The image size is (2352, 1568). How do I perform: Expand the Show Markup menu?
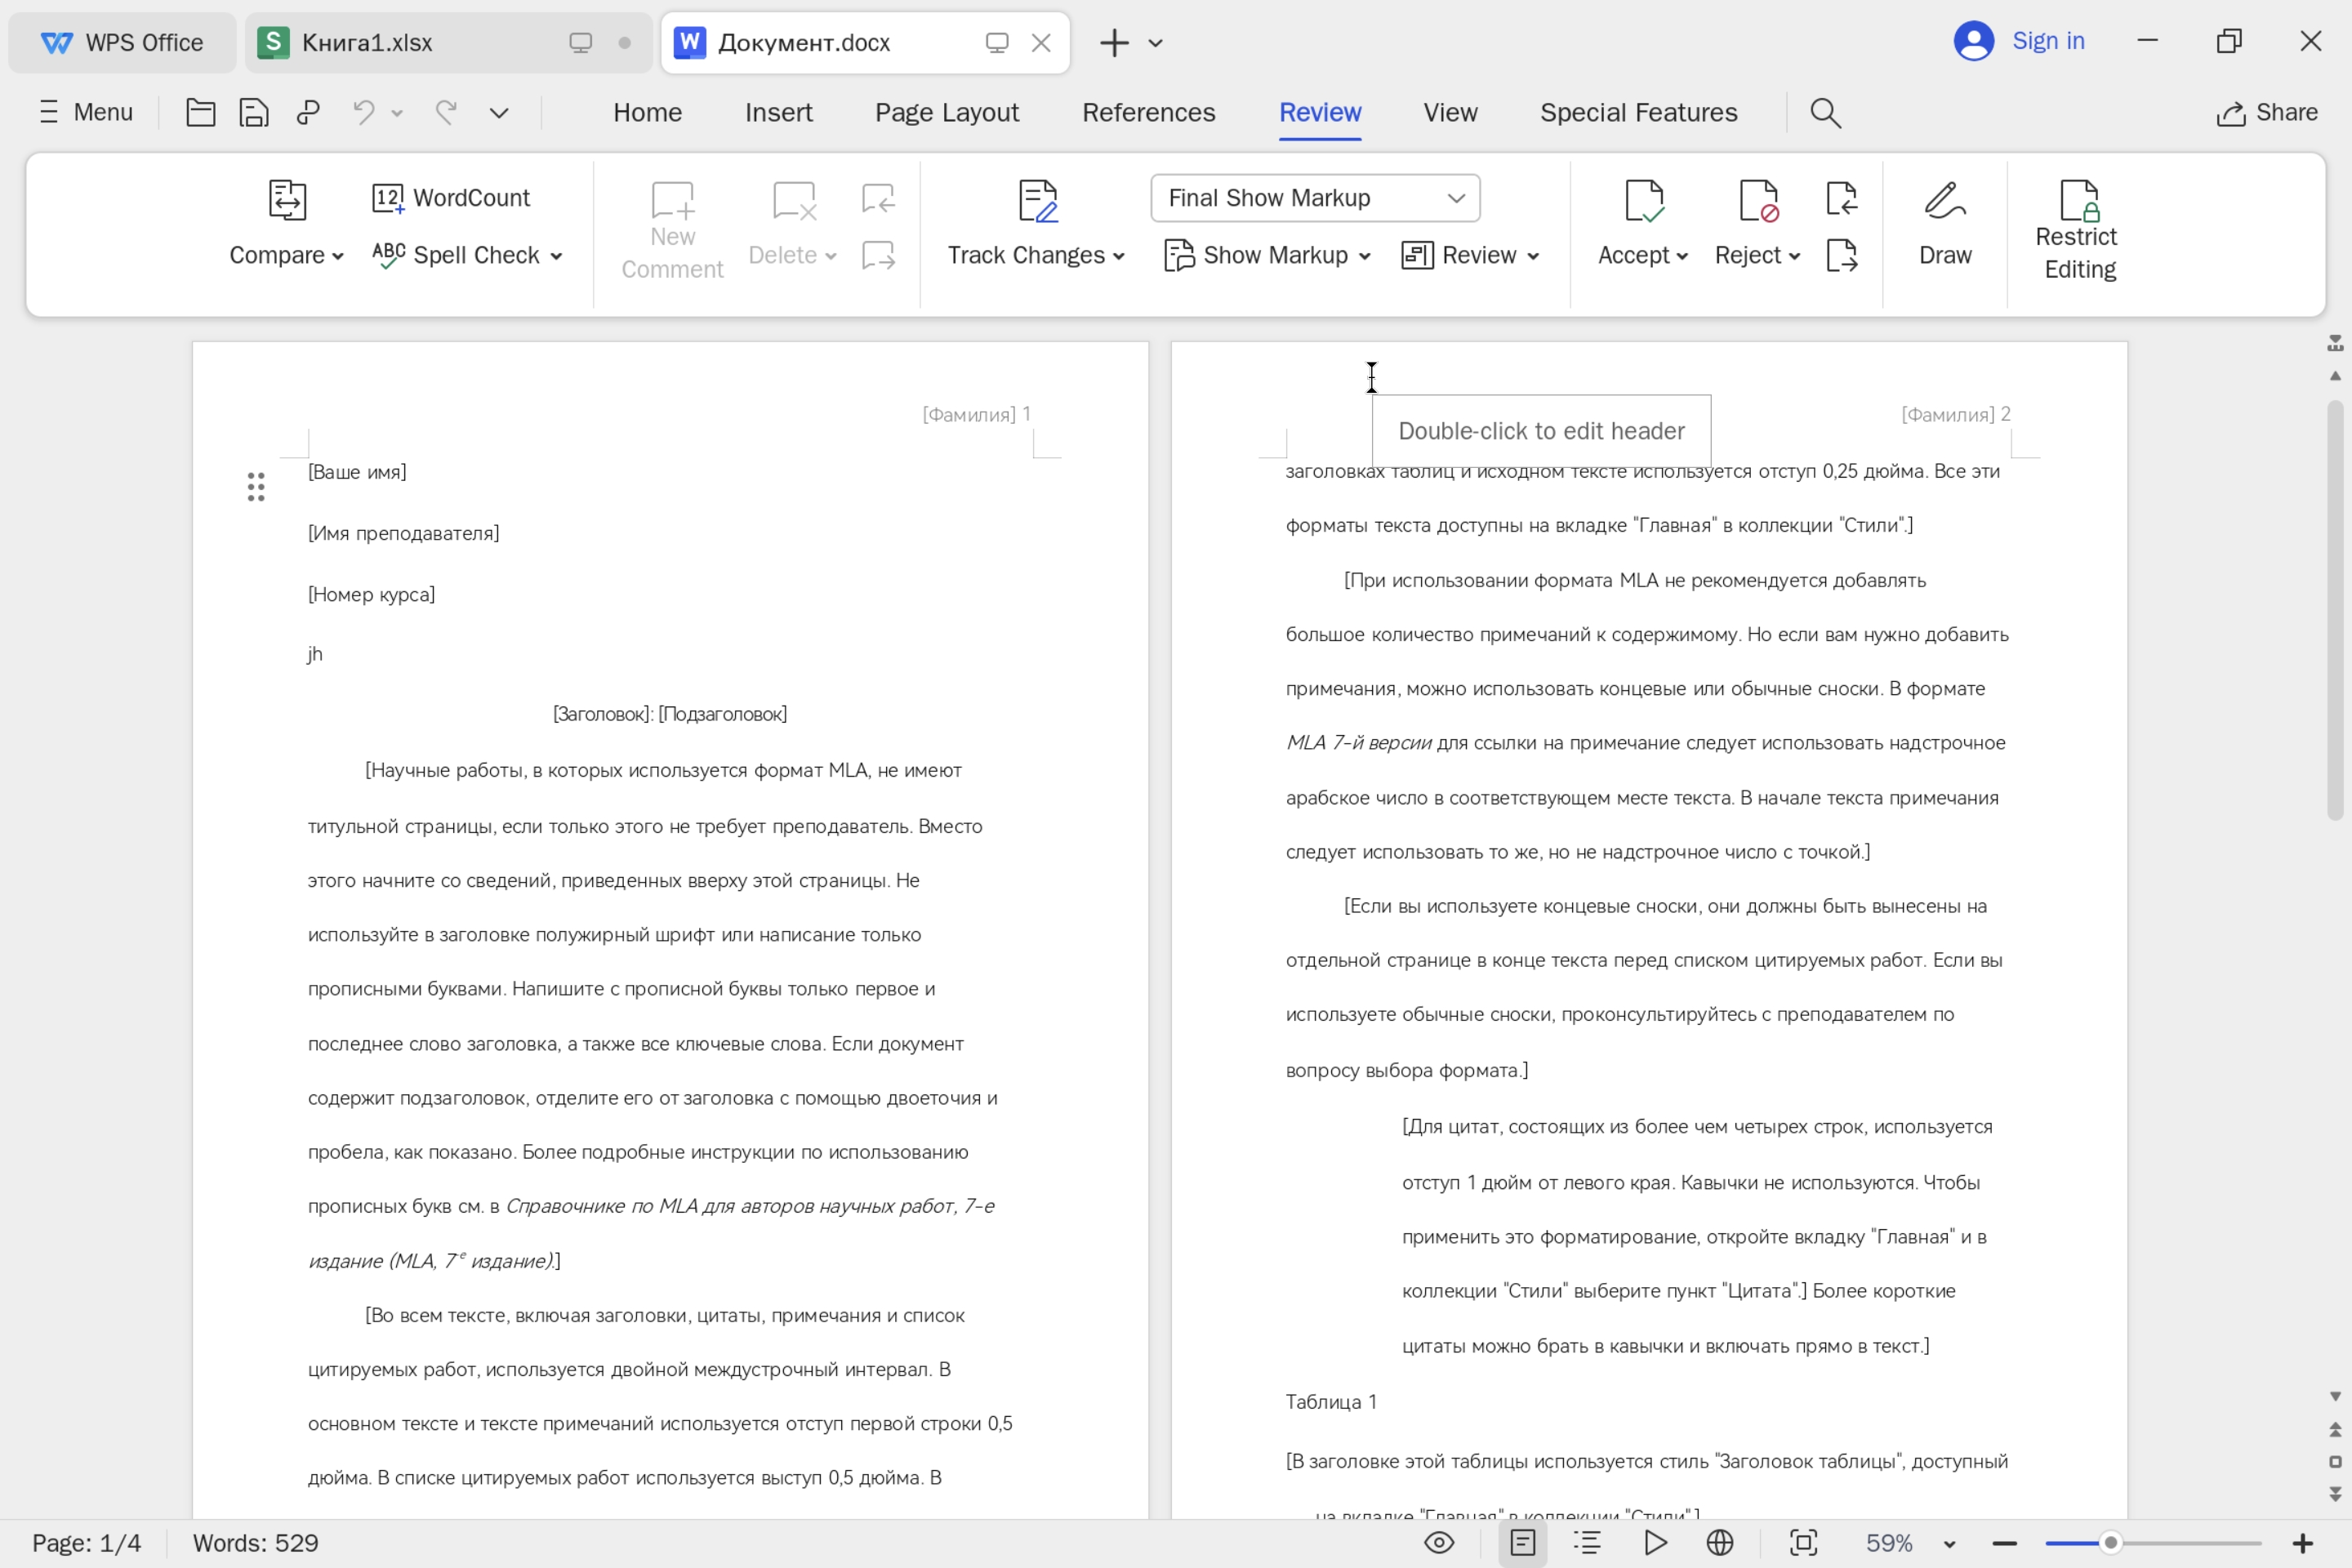pos(1267,256)
